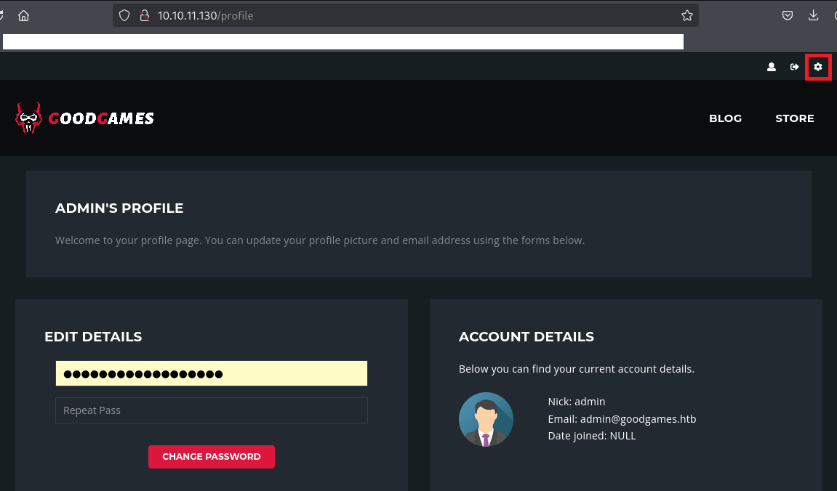This screenshot has height=491, width=837.
Task: Click the ACCOUNT DETAILS heading
Action: [526, 337]
